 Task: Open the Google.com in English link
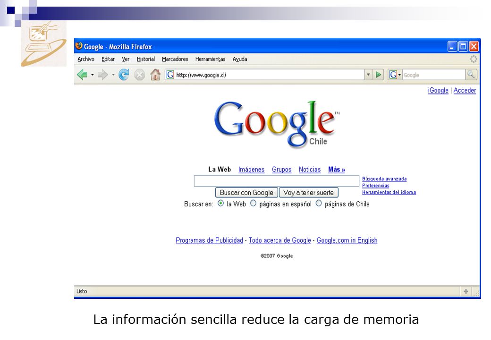347,240
